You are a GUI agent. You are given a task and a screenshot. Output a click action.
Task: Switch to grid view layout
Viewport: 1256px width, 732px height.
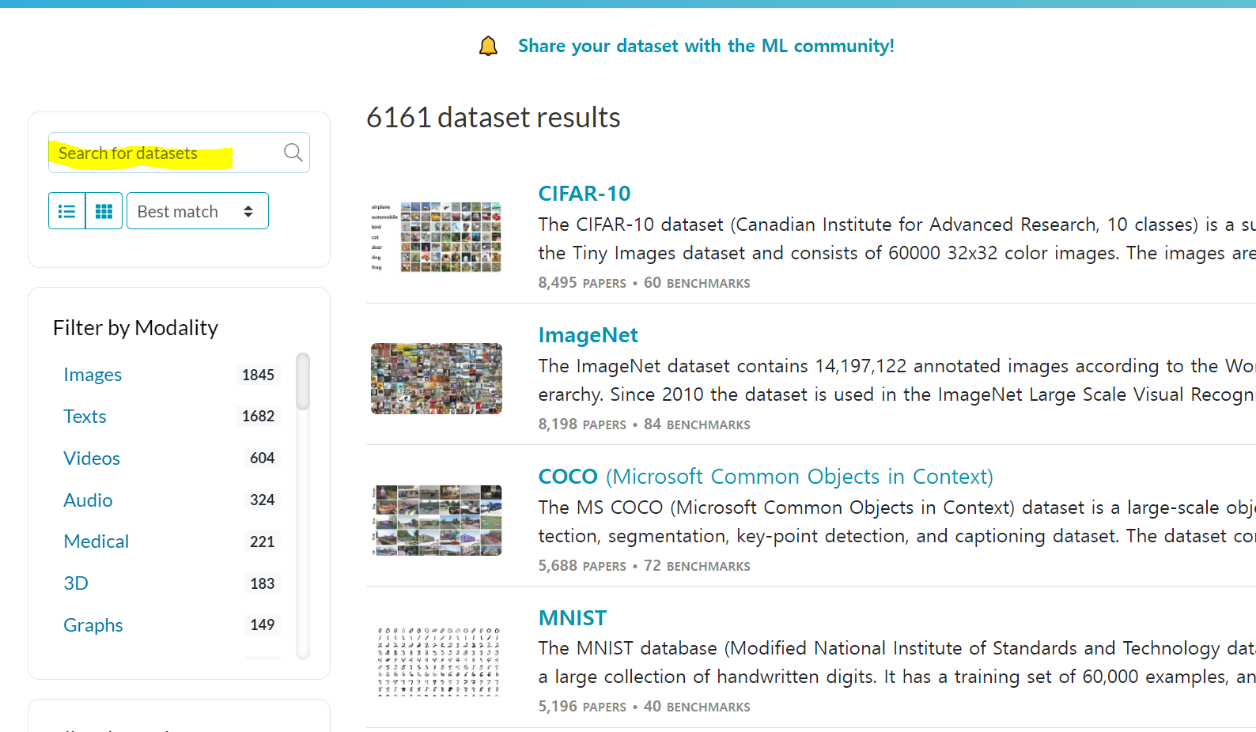[104, 211]
